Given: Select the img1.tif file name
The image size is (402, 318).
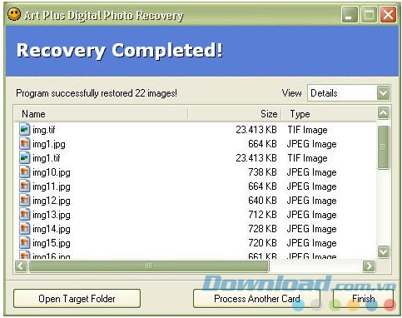Looking at the screenshot, I should pyautogui.click(x=47, y=158).
